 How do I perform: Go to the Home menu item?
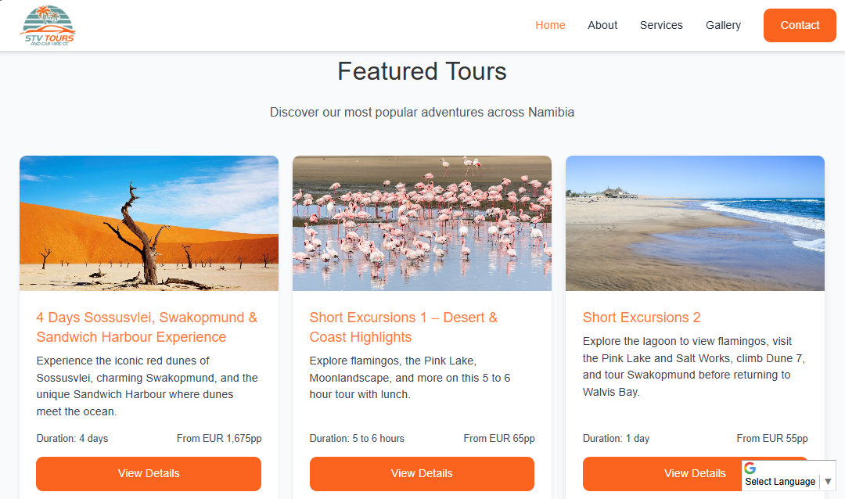[550, 25]
